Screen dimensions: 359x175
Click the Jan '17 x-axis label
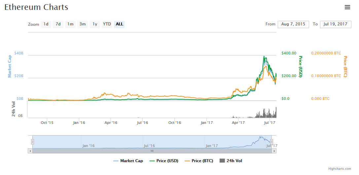tap(206, 123)
